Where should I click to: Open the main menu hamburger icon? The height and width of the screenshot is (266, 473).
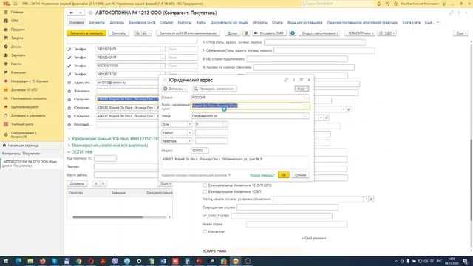(16, 4)
